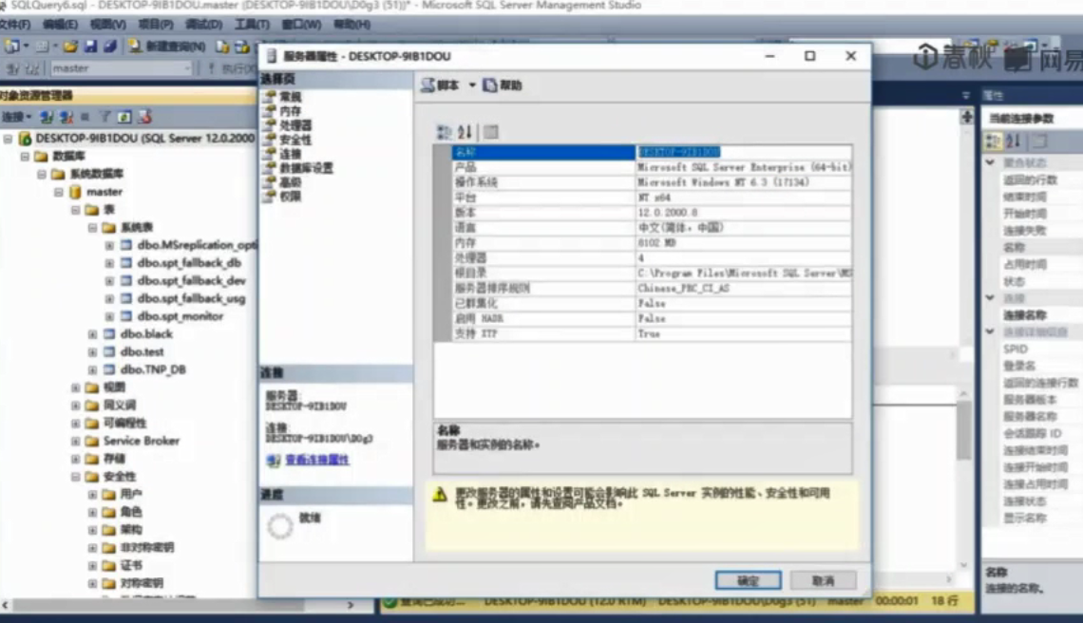Select the 操作系统 (Operating System) property row
1083x623 pixels.
[x=652, y=182]
